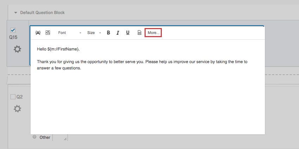Insert piped text with {A} icon
The height and width of the screenshot is (149, 299).
(x=38, y=33)
